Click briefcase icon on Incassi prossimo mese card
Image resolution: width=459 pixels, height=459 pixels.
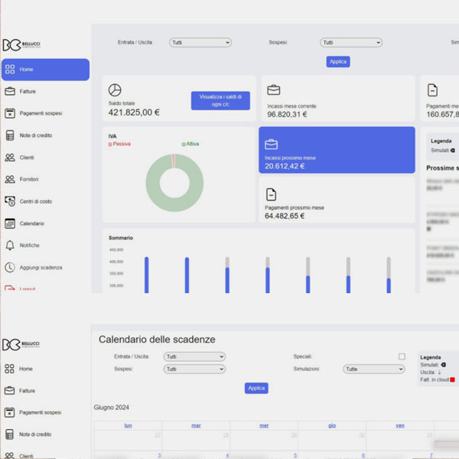pos(272,145)
